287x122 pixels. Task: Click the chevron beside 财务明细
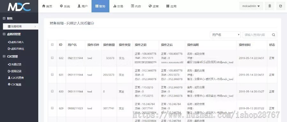point(35,27)
